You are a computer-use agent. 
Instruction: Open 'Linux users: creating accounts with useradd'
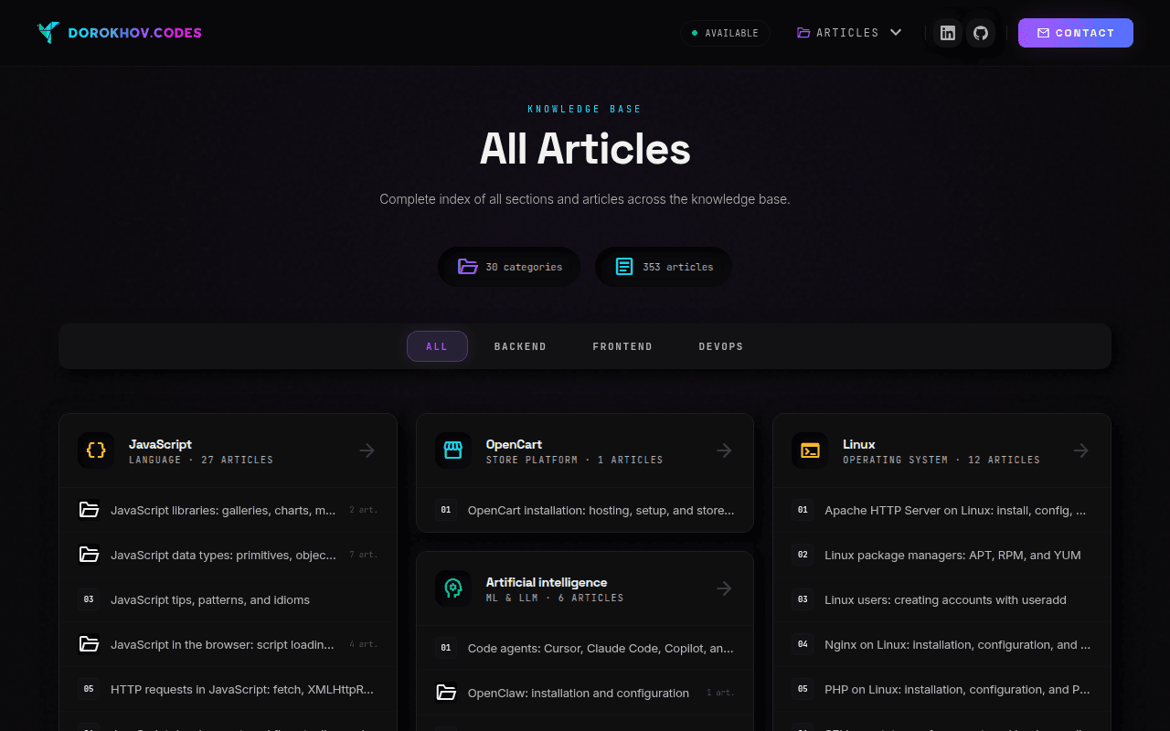[941, 599]
